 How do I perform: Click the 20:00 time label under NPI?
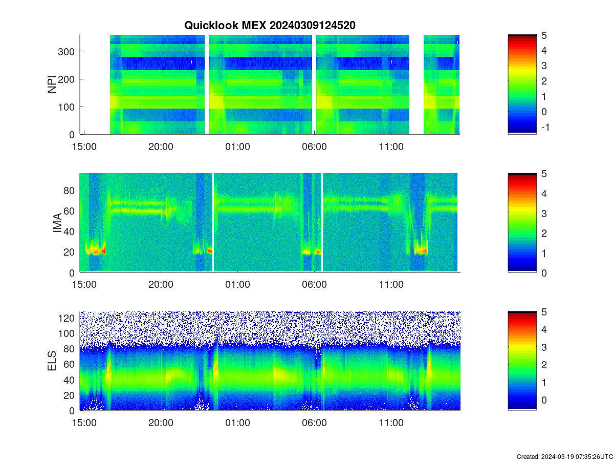161,147
